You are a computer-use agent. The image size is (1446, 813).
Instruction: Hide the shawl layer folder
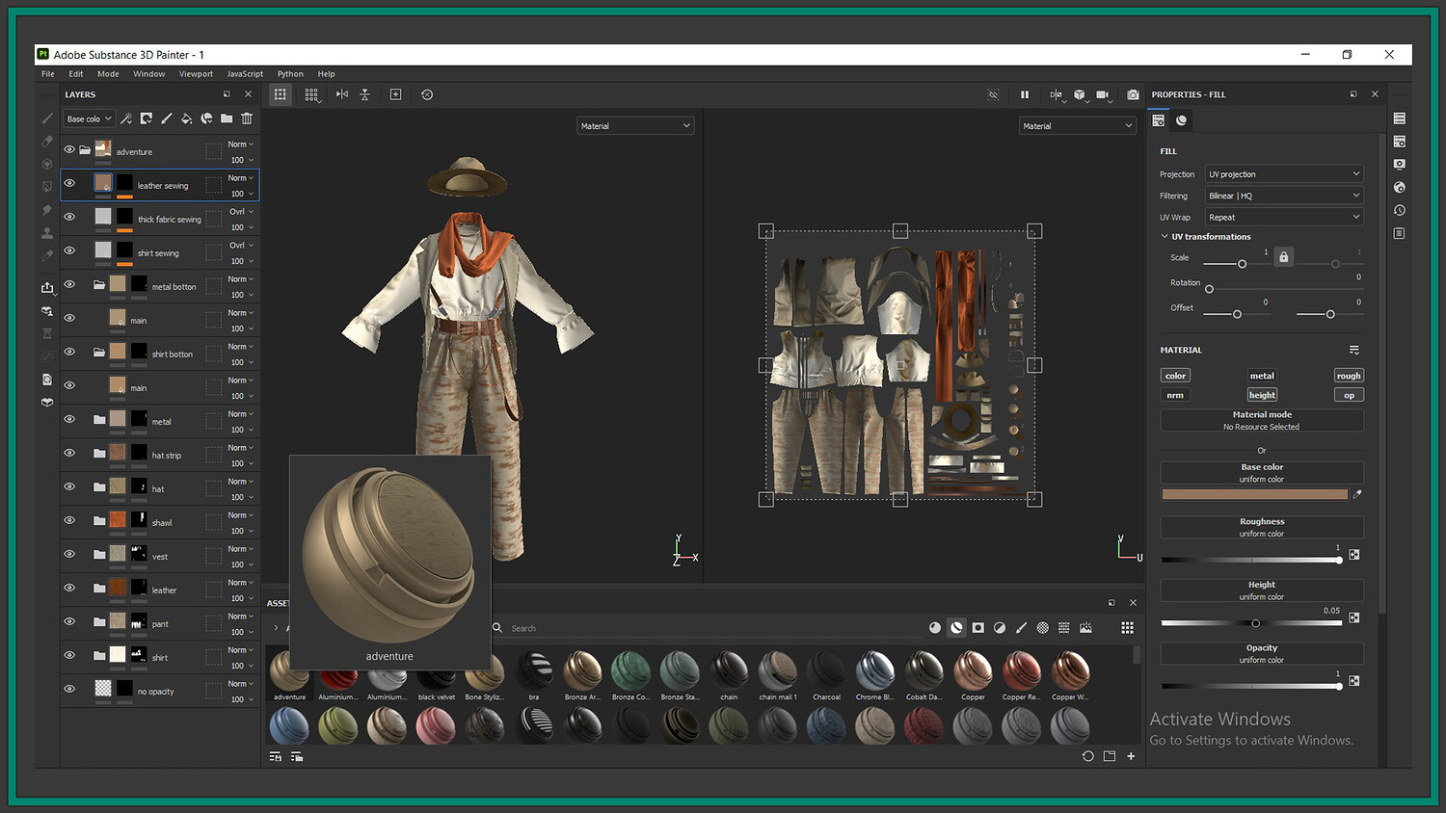[69, 520]
